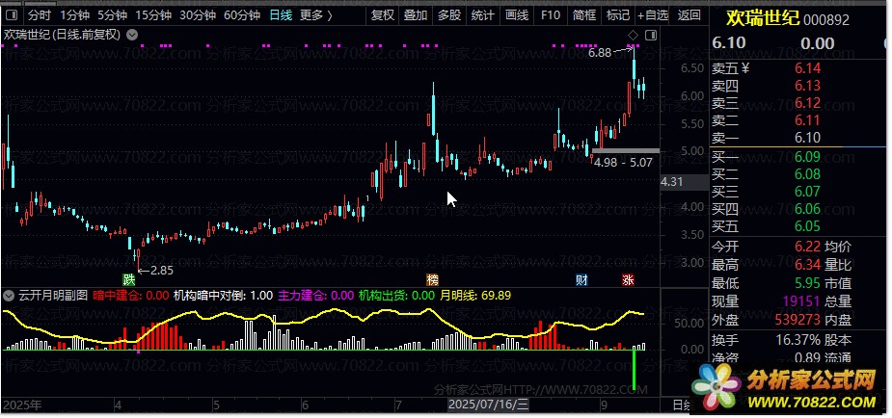Select the 买二 price 6.08
Screen dimensions: 892x418
(x=808, y=174)
